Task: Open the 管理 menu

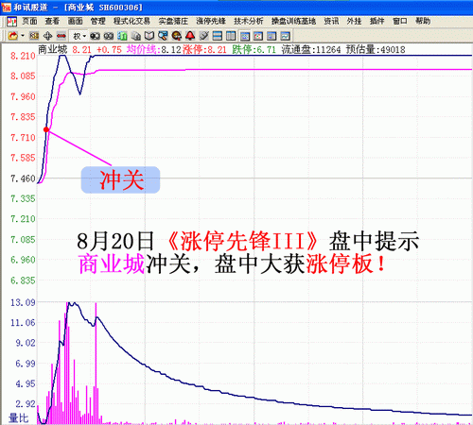Action: pyautogui.click(x=97, y=21)
